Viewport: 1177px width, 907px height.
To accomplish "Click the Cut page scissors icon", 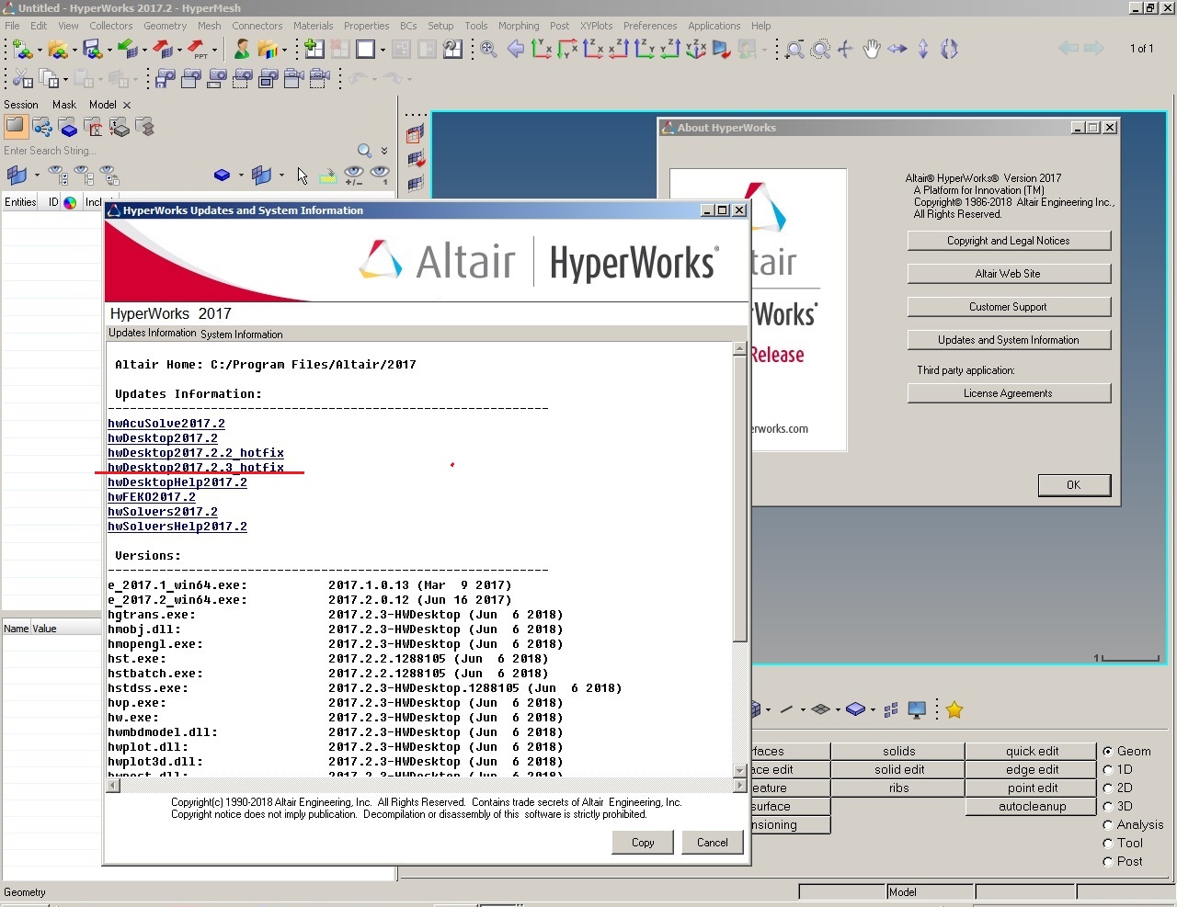I will point(21,79).
